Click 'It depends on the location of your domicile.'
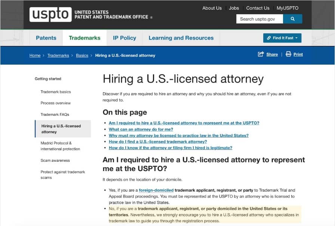Viewport: 335px width, 226px height. click(x=142, y=180)
